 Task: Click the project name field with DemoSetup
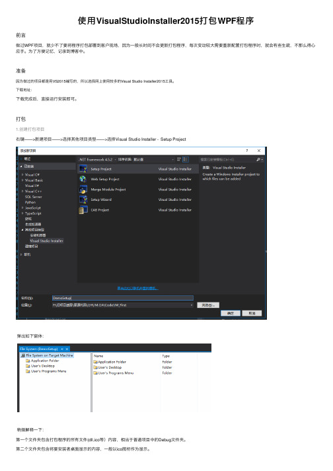123,298
